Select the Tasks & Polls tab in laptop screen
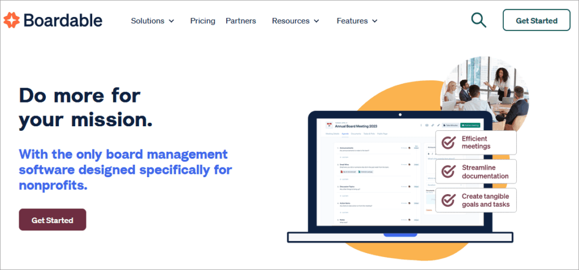579x270 pixels. click(369, 134)
